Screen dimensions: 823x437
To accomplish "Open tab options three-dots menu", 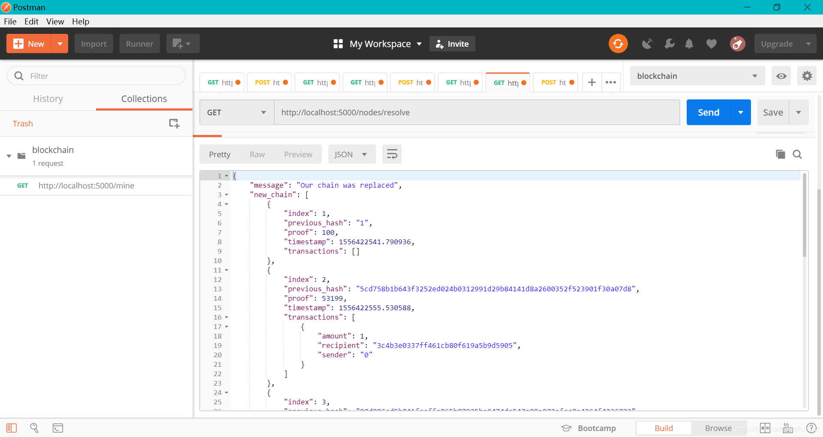I will 611,82.
